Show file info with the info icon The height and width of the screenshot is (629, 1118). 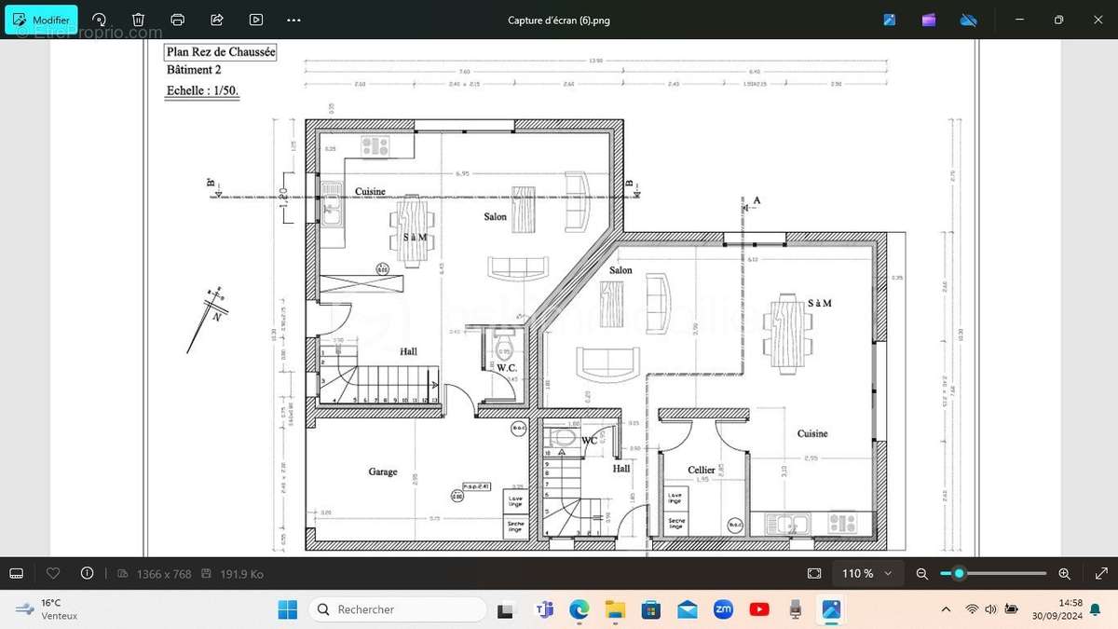click(x=88, y=574)
